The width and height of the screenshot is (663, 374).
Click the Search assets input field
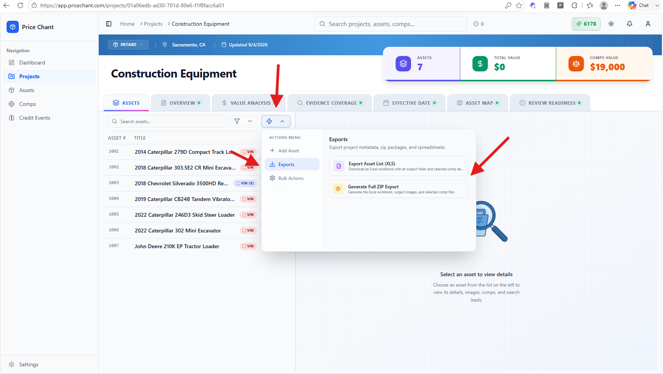(167, 121)
